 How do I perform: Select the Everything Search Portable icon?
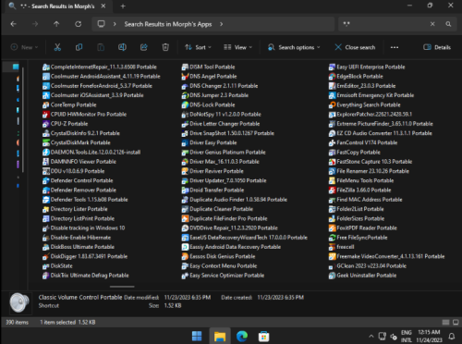click(332, 104)
